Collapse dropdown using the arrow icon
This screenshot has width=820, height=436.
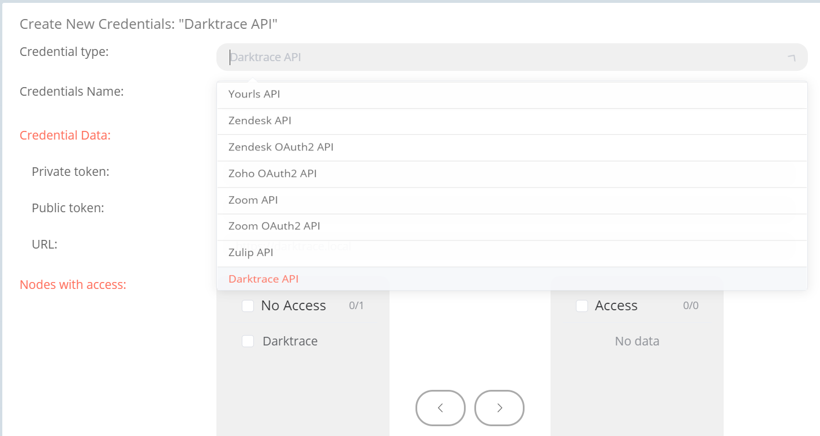[x=791, y=58]
